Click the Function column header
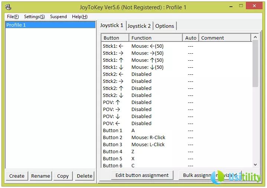The height and width of the screenshot is (188, 267). point(156,38)
